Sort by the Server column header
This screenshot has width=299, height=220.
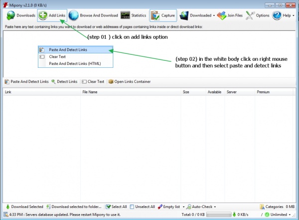(240, 92)
